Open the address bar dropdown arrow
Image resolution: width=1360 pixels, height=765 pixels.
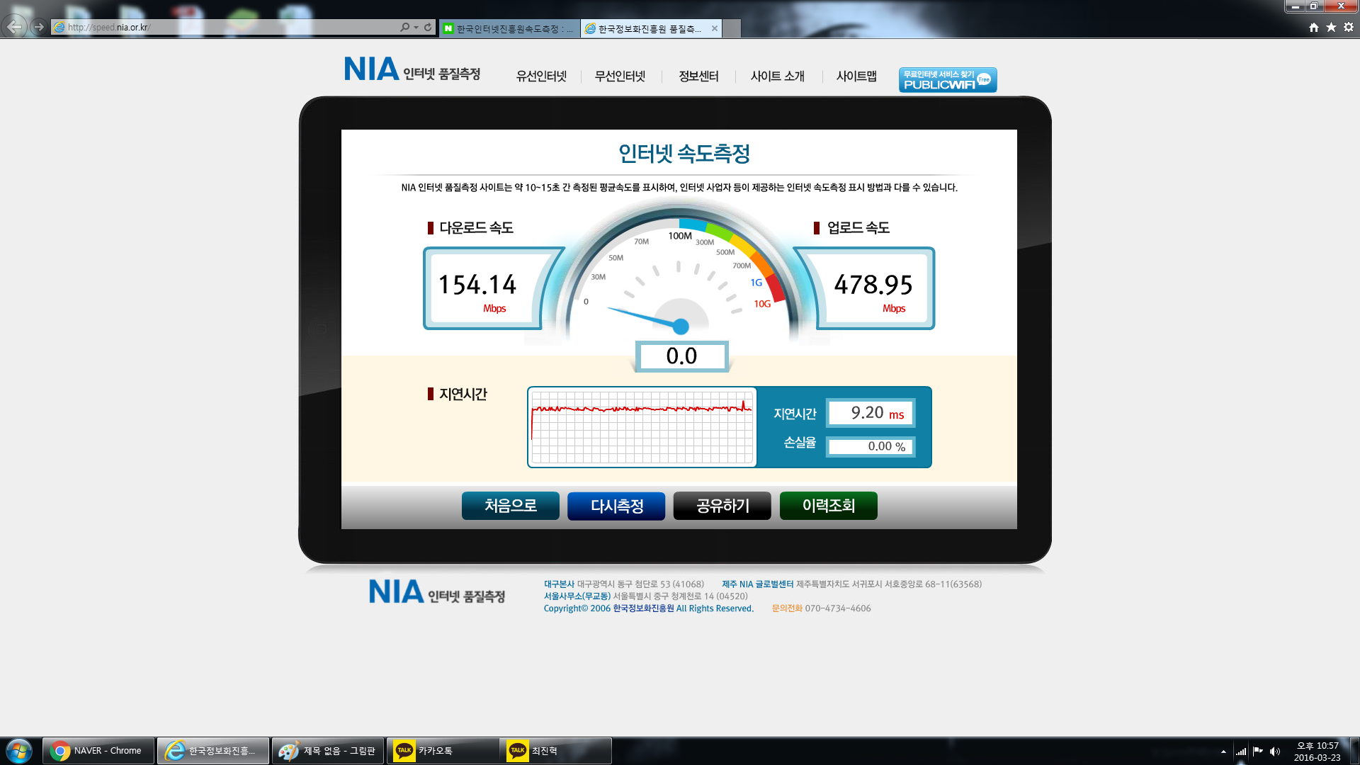click(416, 27)
